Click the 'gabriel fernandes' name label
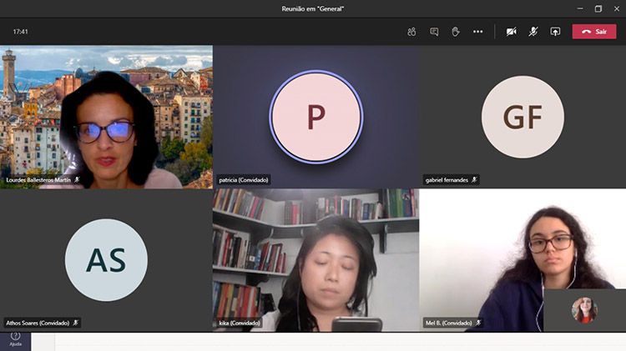 tap(447, 180)
